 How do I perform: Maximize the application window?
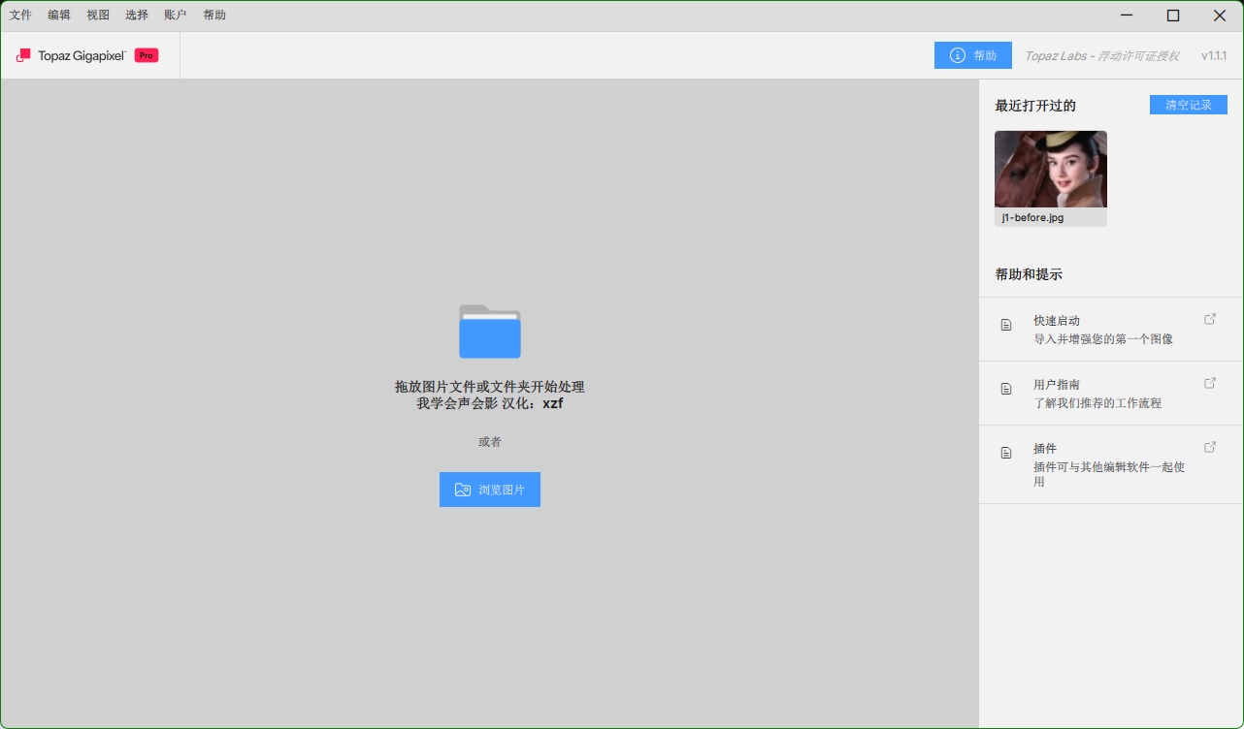(x=1173, y=16)
